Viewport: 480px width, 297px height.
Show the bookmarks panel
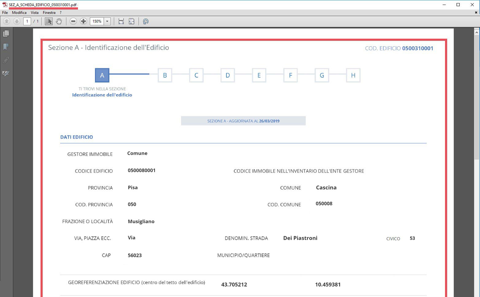(x=6, y=47)
